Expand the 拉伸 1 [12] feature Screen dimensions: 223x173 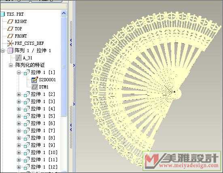[19, 167]
